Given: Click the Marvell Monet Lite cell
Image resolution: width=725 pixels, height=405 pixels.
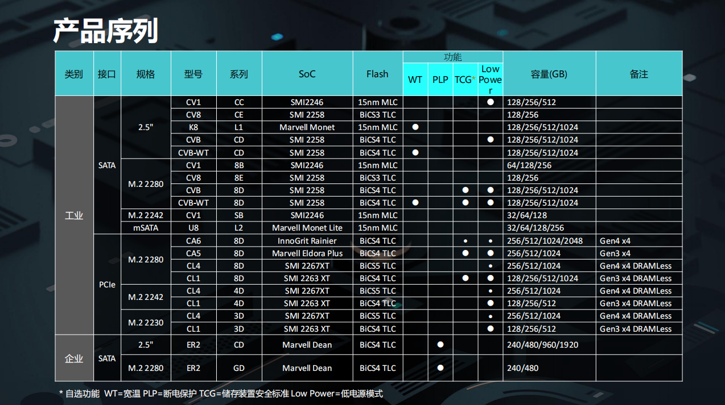Looking at the screenshot, I should click(307, 228).
